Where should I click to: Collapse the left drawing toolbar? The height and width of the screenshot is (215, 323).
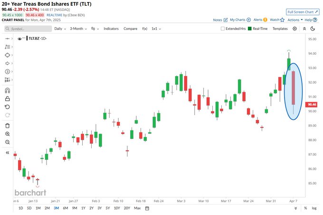[8, 153]
